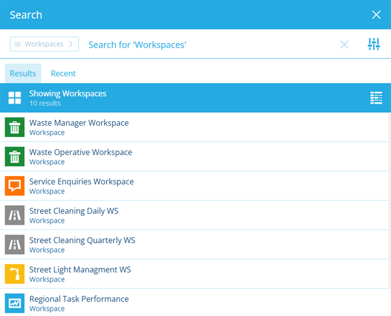Click the Waste Operative Workspace trash icon

[15, 156]
